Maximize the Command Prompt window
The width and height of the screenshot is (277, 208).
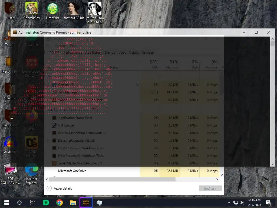(256, 32)
